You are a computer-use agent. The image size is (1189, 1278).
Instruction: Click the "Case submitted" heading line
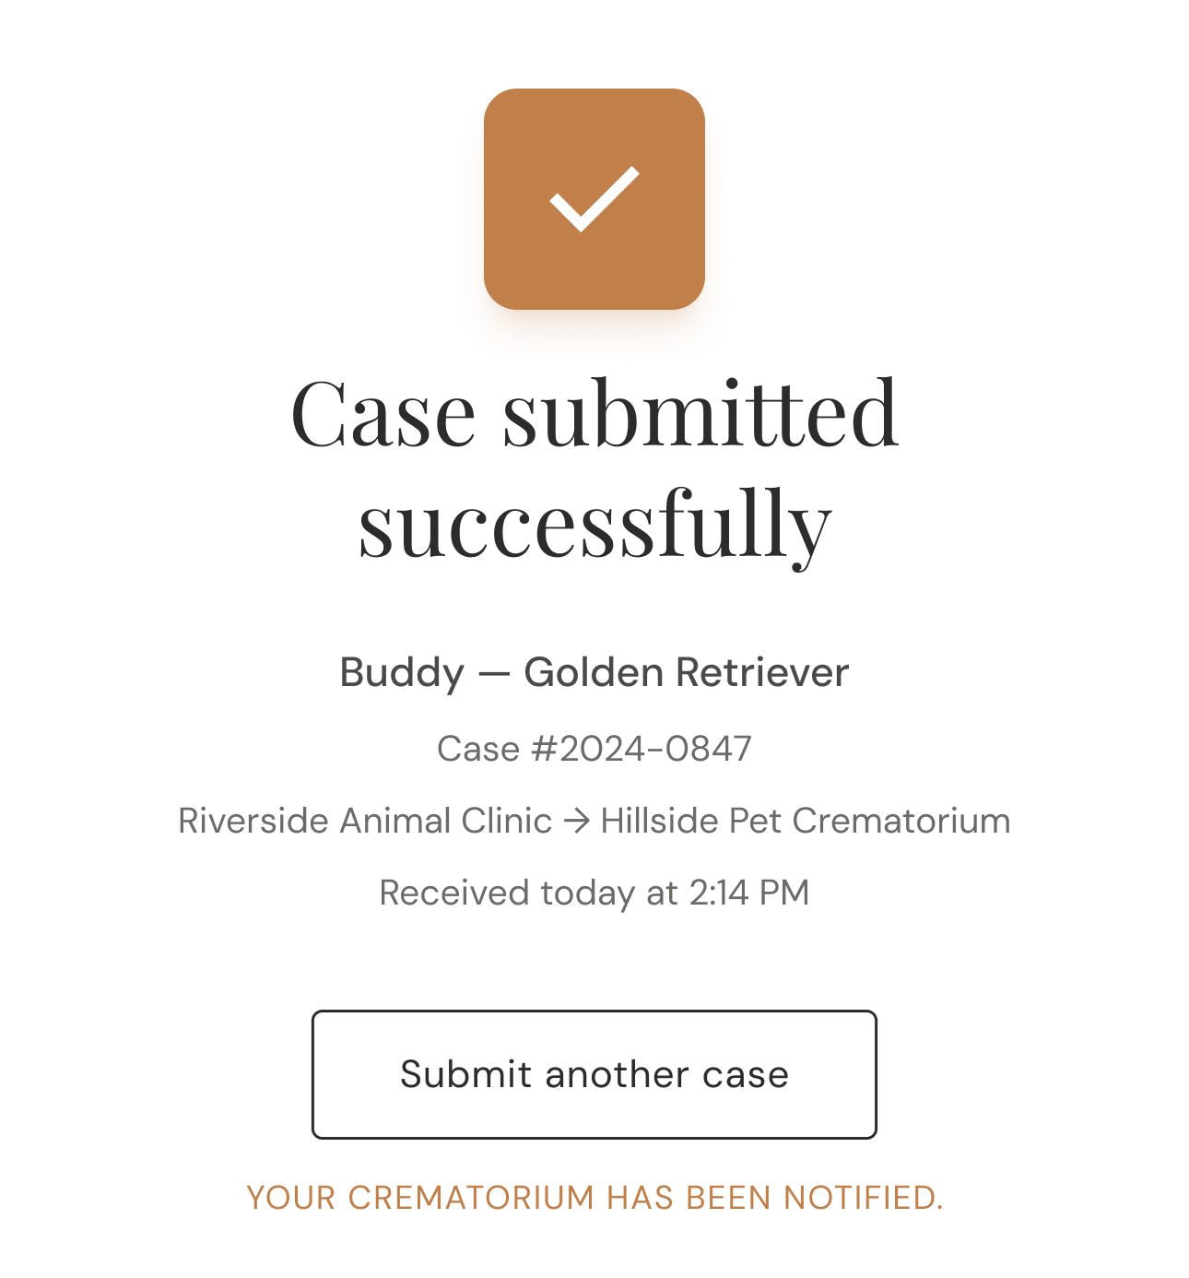click(594, 414)
